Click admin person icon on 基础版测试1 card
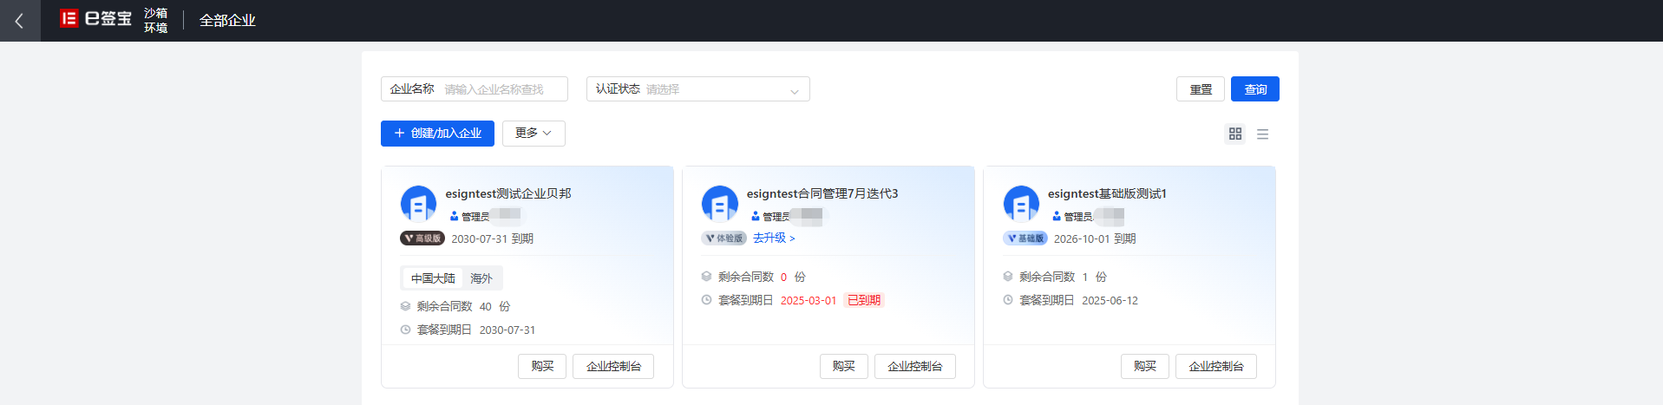The width and height of the screenshot is (1663, 405). click(1057, 216)
